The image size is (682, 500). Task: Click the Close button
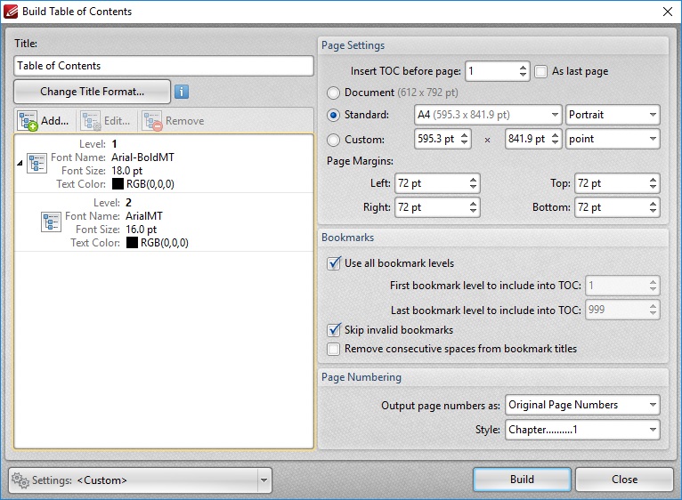624,480
